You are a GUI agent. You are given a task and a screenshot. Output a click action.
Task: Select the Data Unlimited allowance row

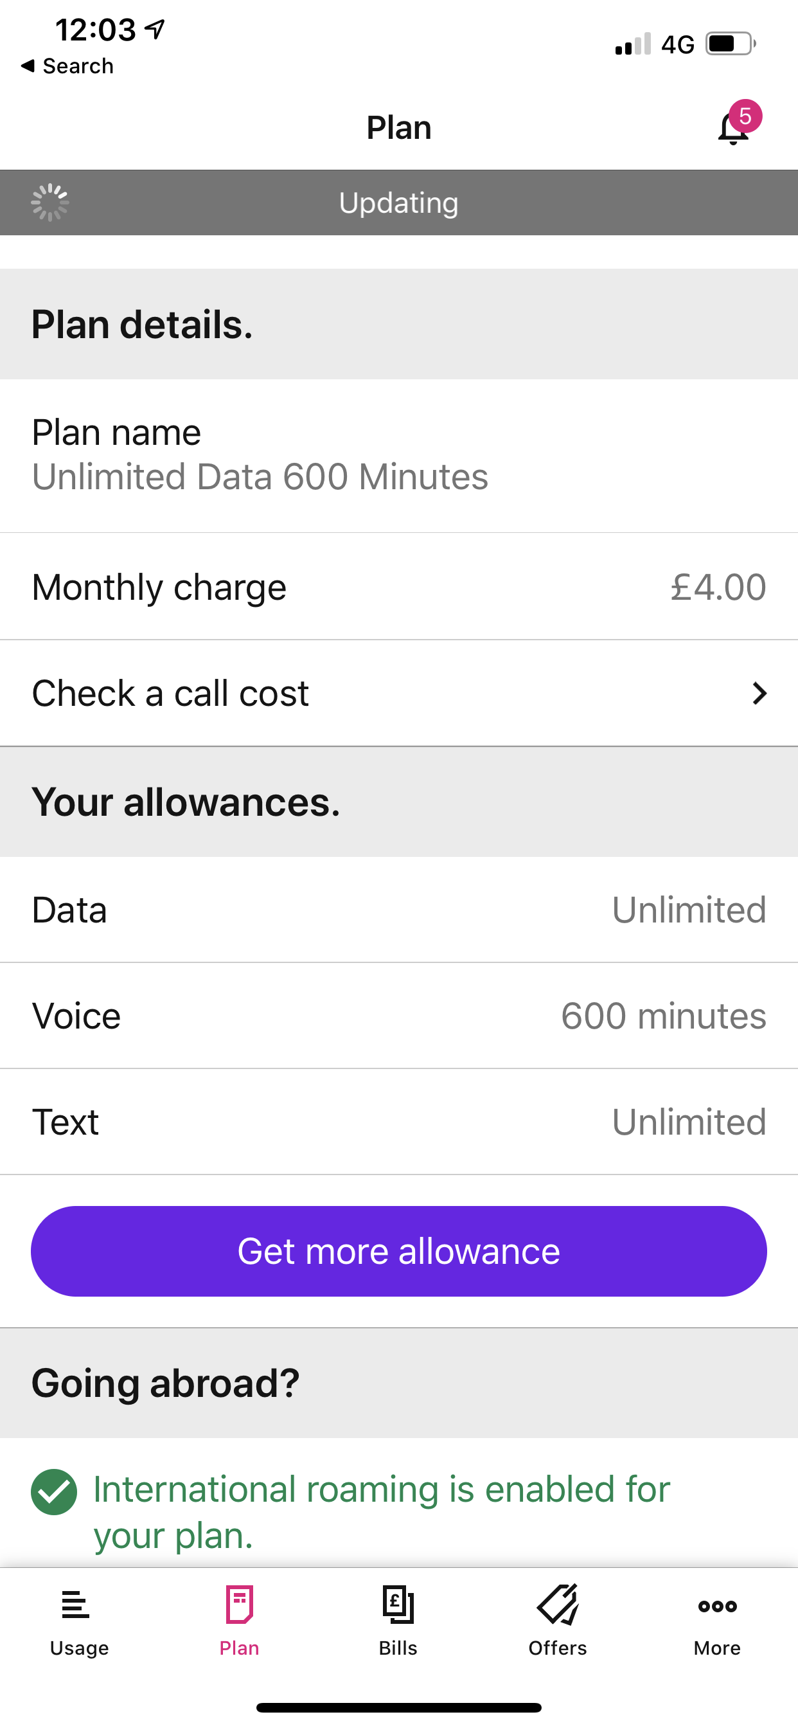[399, 910]
